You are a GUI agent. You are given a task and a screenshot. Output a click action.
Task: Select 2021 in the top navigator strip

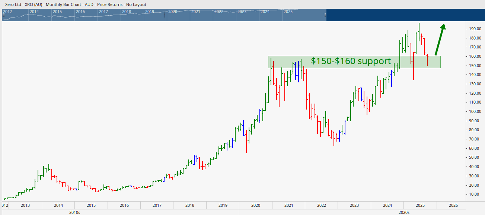196,12
